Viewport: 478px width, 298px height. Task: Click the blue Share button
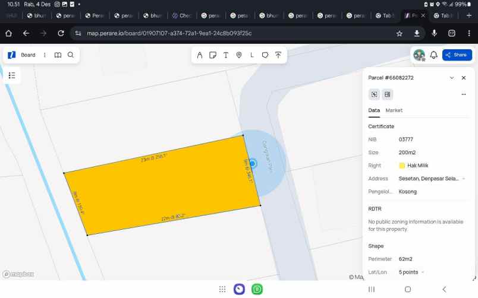click(x=457, y=55)
